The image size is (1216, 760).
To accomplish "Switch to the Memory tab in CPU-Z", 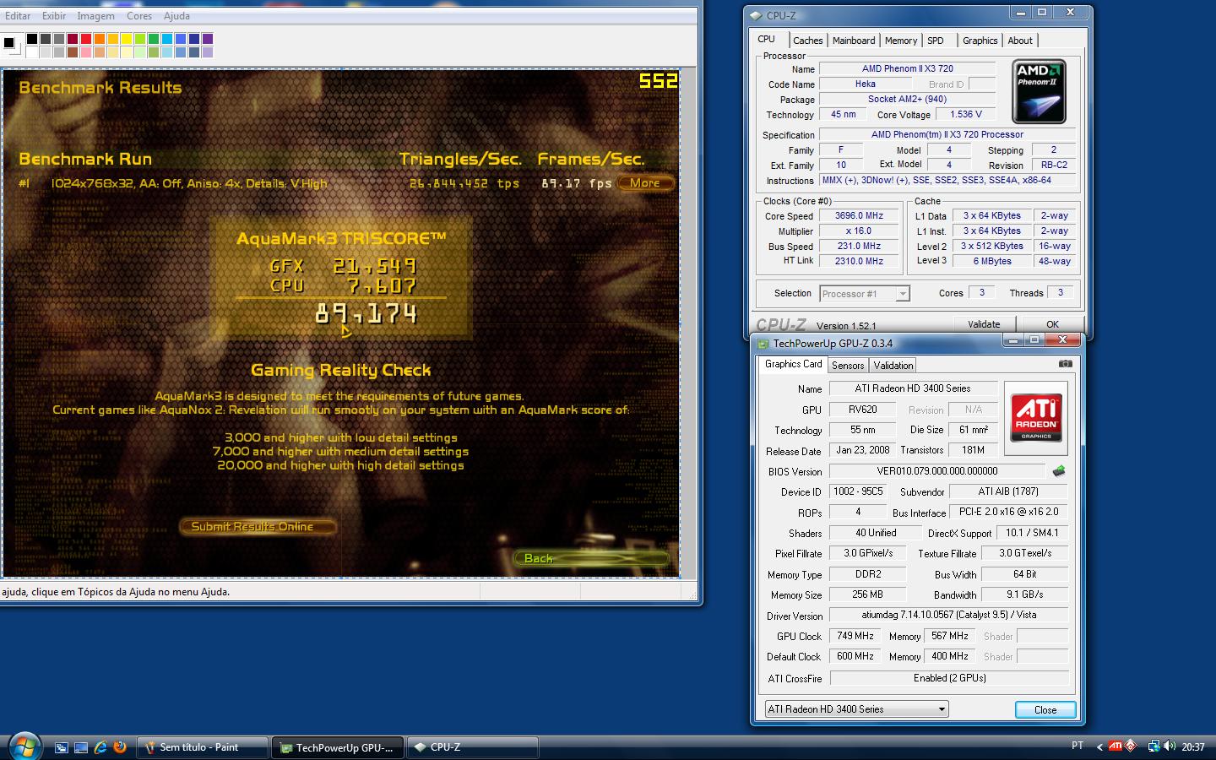I will (901, 41).
